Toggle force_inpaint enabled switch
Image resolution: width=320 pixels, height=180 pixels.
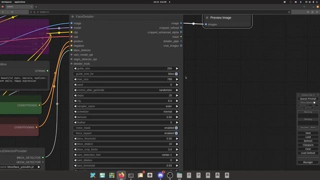[x=176, y=133]
